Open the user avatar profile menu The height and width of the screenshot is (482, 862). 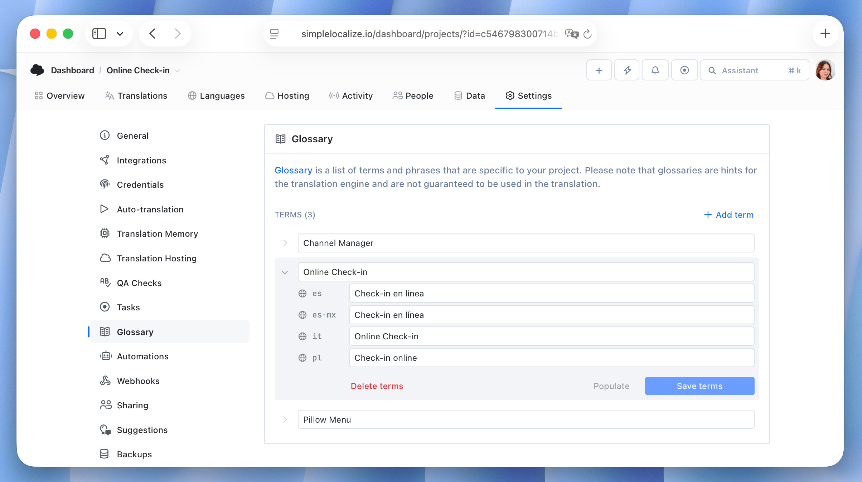[x=825, y=70]
